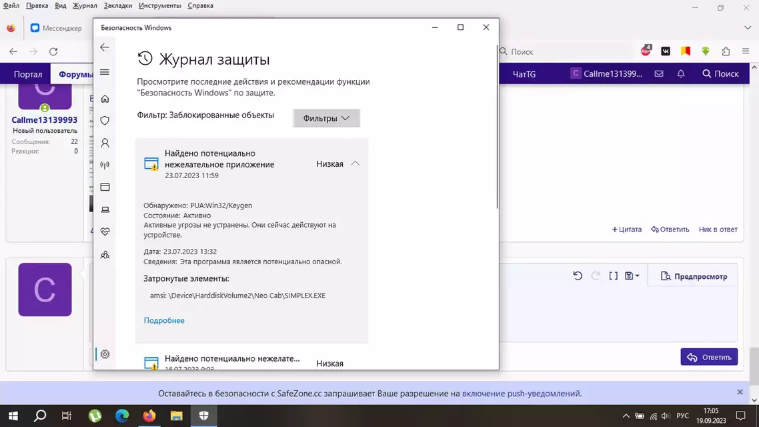Open Microsoft Edge from the taskbar
The height and width of the screenshot is (427, 759).
tap(122, 416)
